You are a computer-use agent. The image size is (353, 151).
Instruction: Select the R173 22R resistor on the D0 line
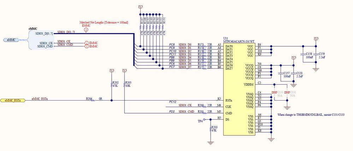(205, 46)
